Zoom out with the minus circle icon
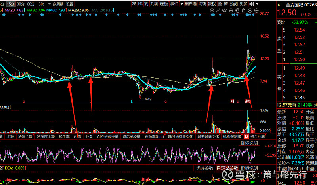The image size is (317, 185). pyautogui.click(x=256, y=11)
